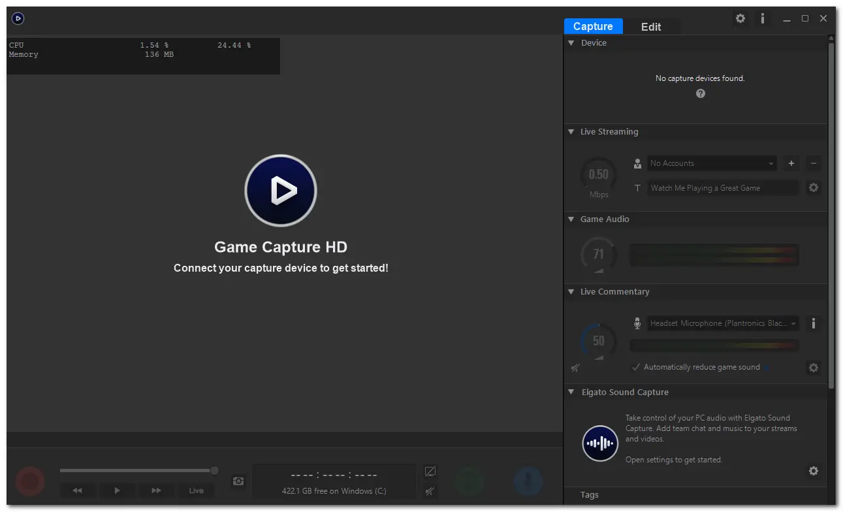Open Live Streaming settings gear
This screenshot has width=843, height=512.
pyautogui.click(x=814, y=187)
